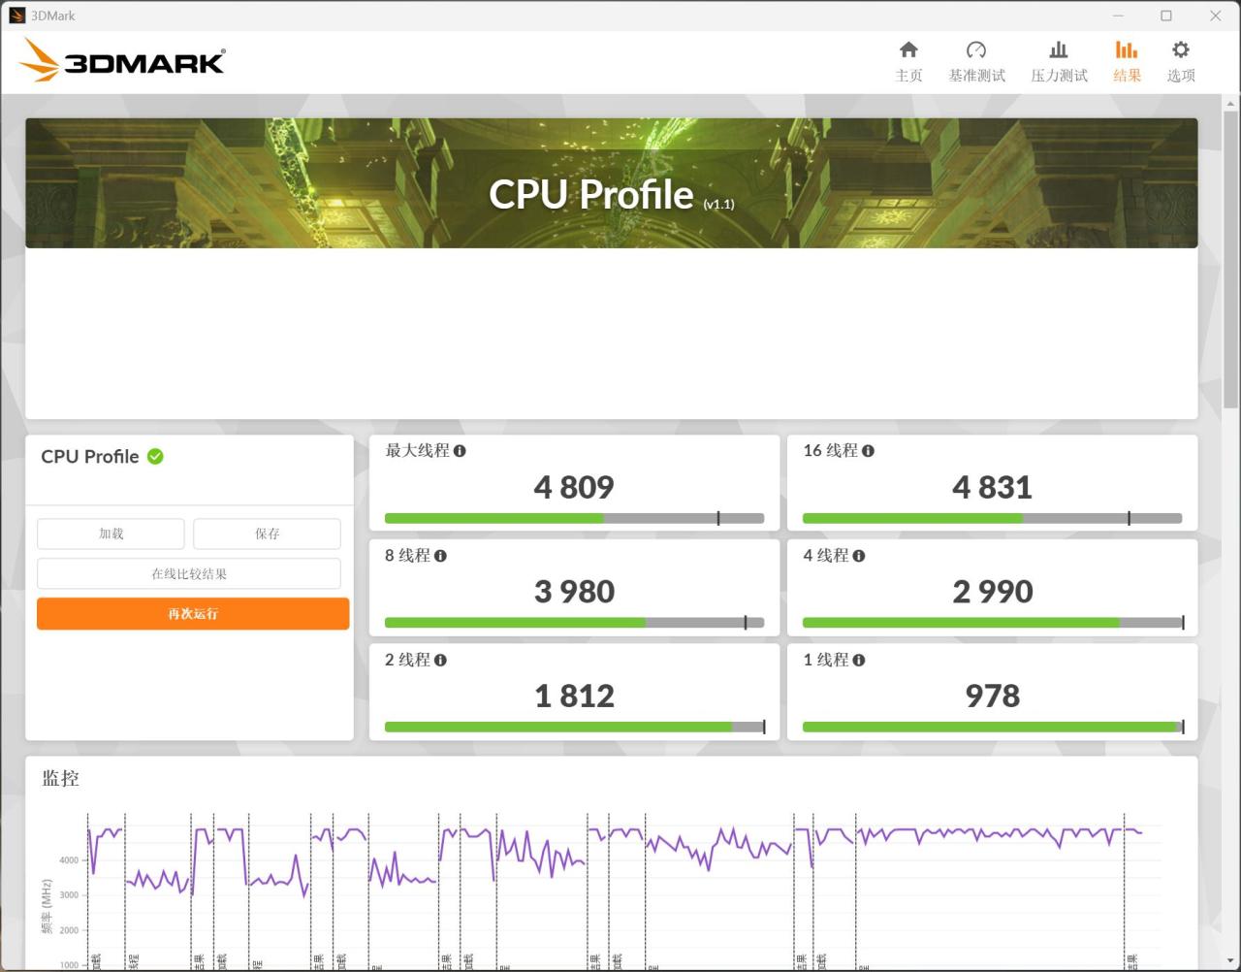Click the CPU Profile banner image
1241x972 pixels.
(x=612, y=183)
